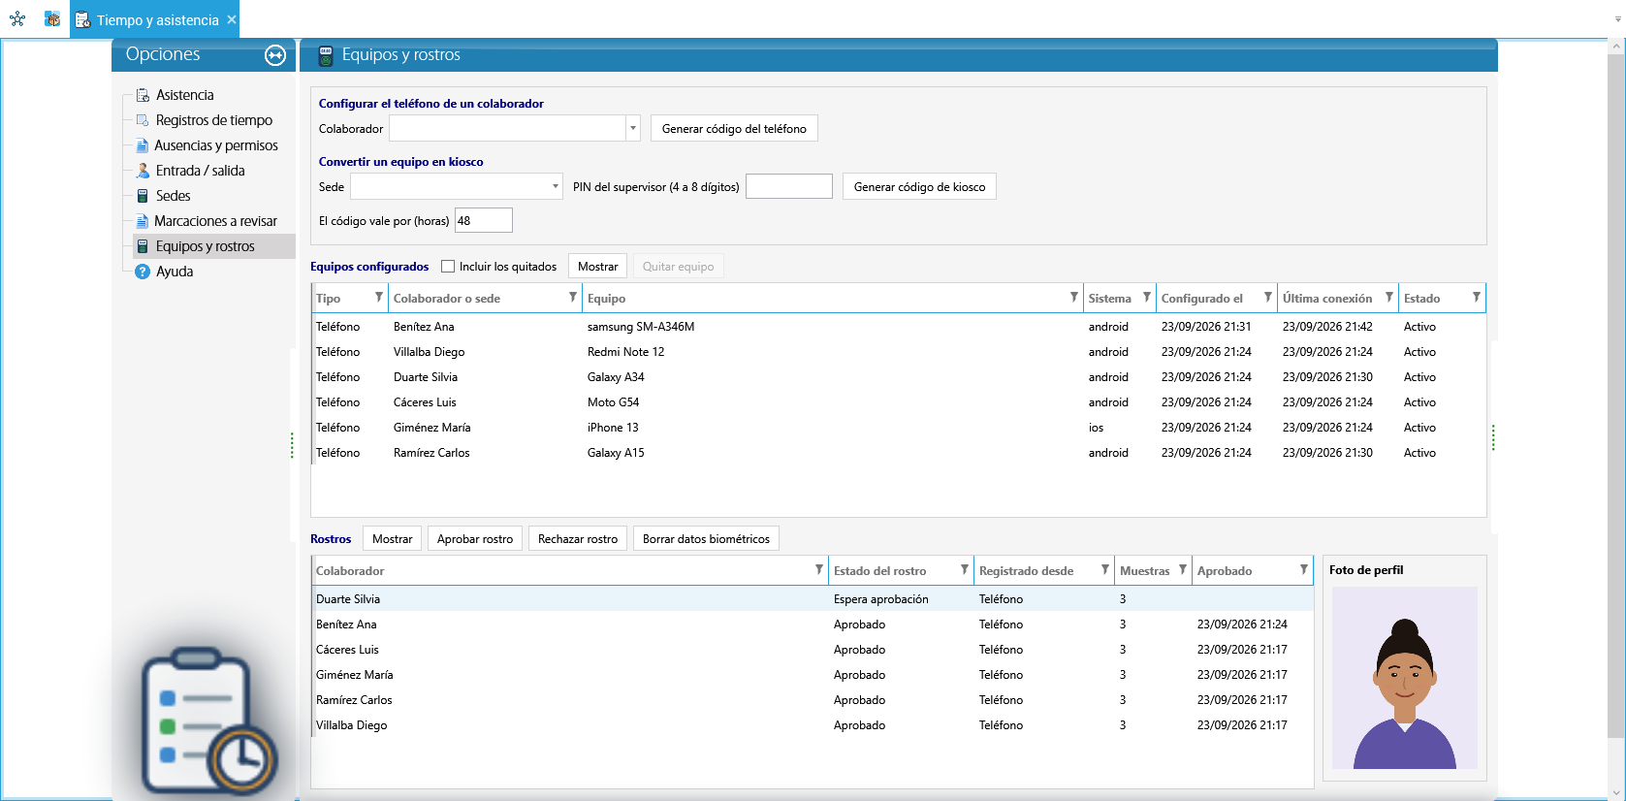
Task: Click the Asistencia sidebar icon
Action: pyautogui.click(x=143, y=95)
